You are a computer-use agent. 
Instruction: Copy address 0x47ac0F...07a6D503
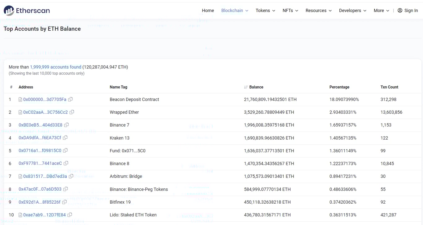66,189
